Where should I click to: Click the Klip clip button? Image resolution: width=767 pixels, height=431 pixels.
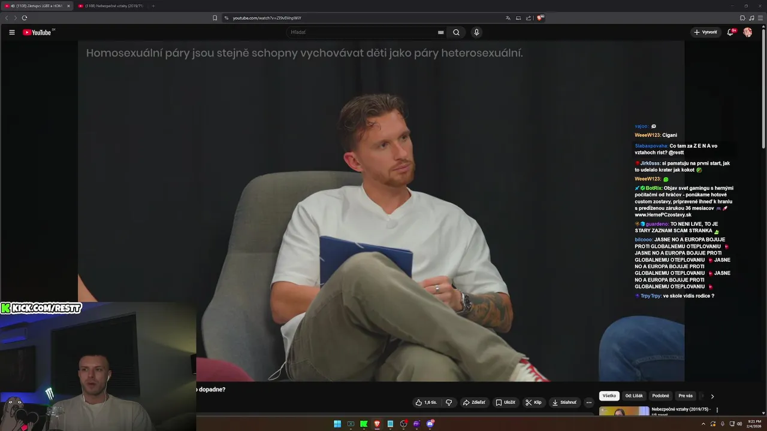click(533, 402)
